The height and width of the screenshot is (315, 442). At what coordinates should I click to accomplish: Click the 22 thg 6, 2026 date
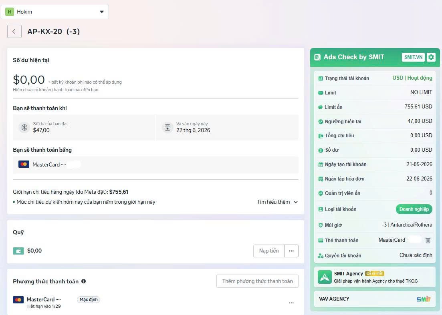193,130
